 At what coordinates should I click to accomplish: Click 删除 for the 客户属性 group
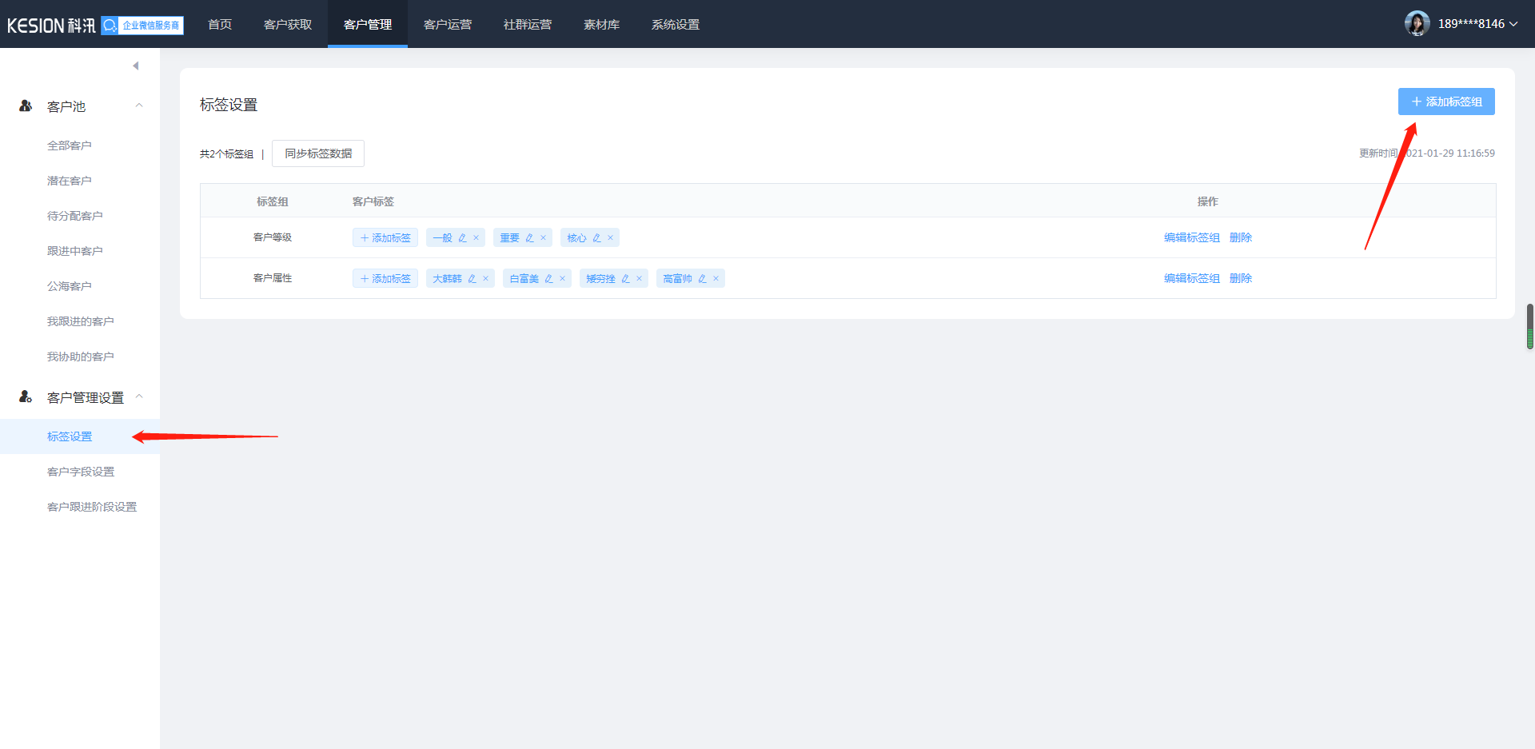click(x=1241, y=279)
